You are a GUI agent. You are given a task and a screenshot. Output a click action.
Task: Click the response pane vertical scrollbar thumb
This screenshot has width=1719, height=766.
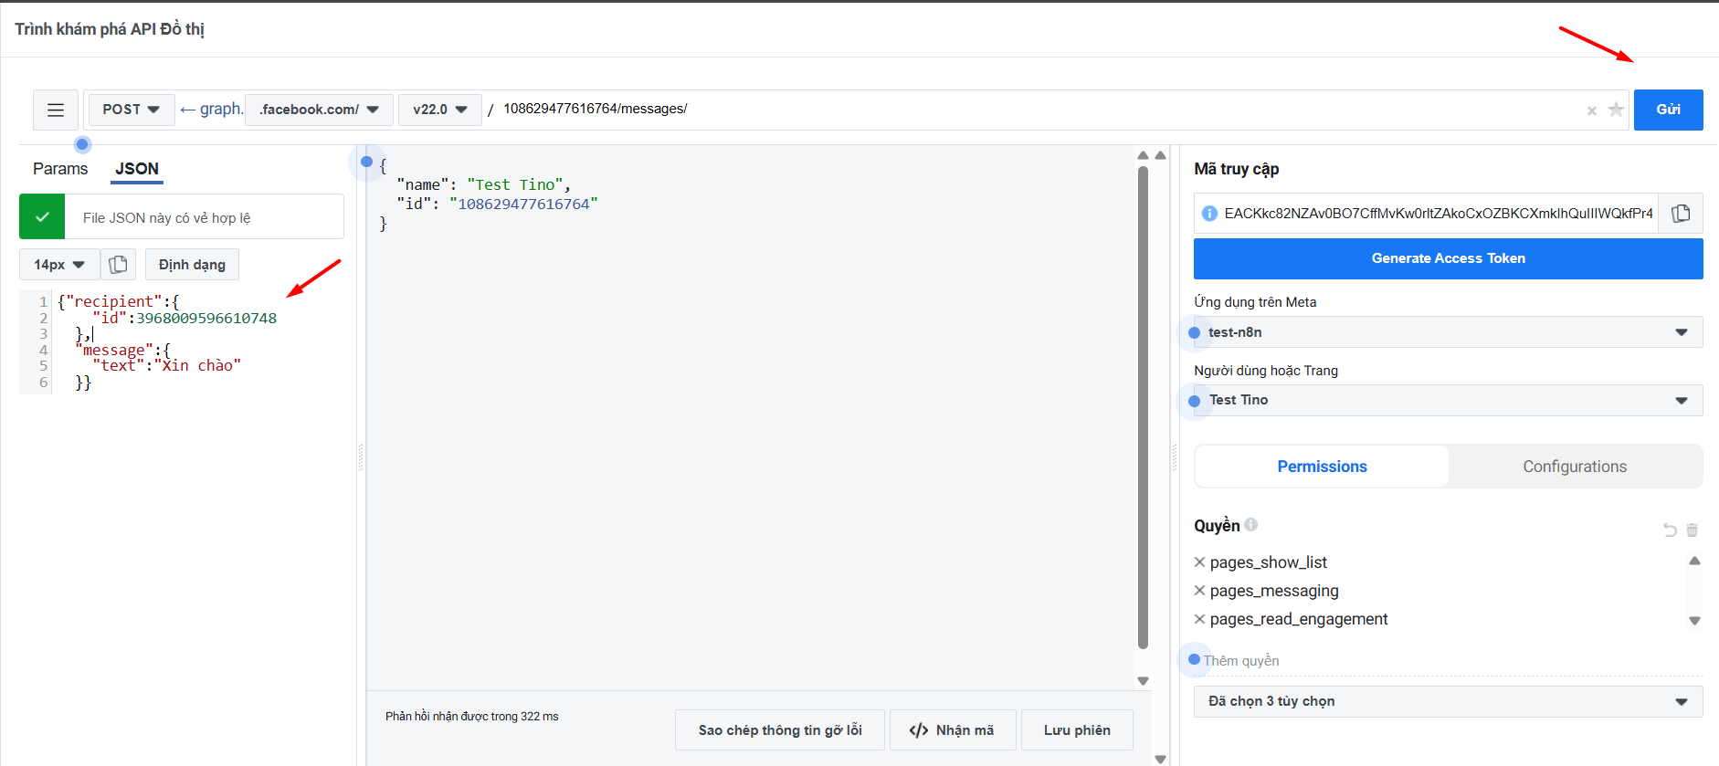(x=1143, y=407)
